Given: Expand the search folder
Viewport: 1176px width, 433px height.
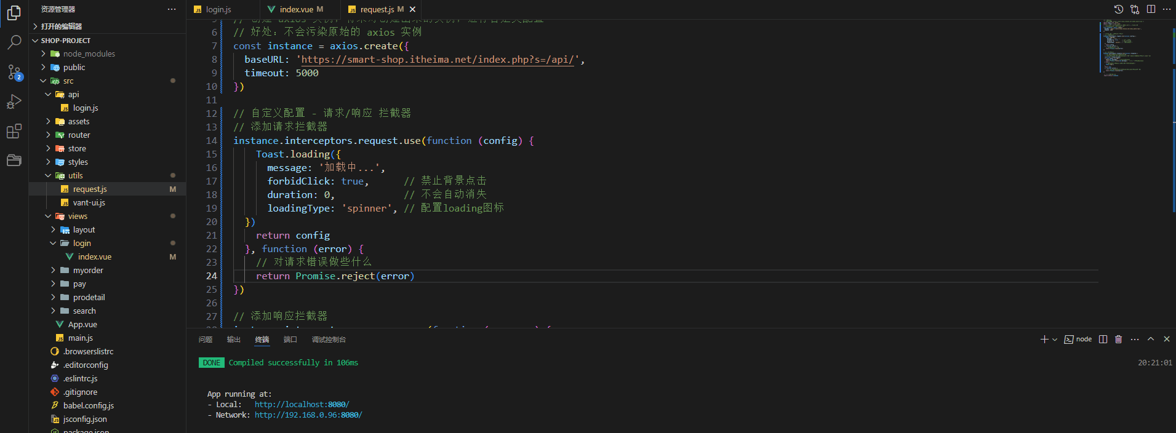Looking at the screenshot, I should pyautogui.click(x=108, y=311).
